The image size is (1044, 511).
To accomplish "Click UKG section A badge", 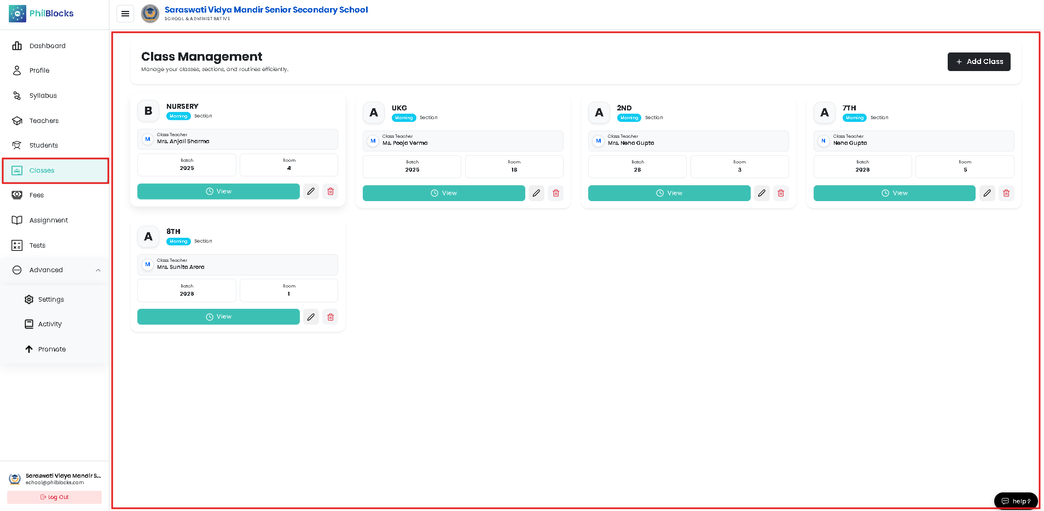I will click(374, 113).
